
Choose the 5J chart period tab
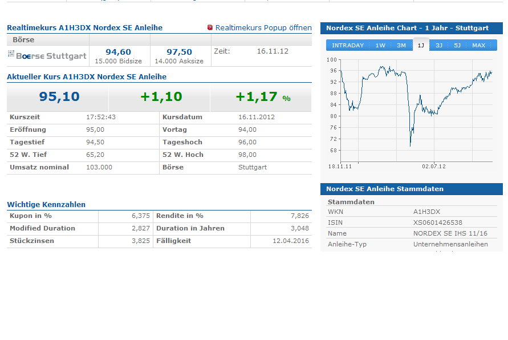tap(457, 45)
